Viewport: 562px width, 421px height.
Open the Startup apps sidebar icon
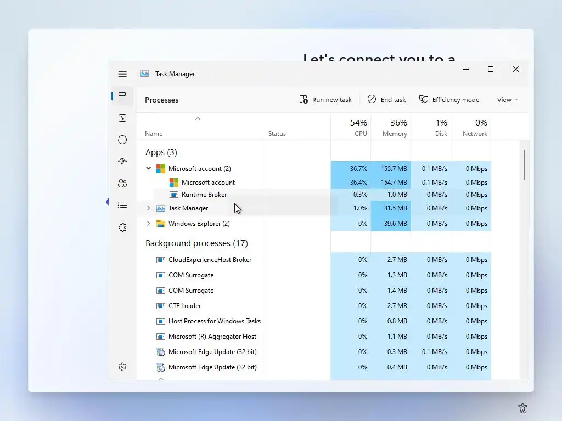tap(122, 162)
